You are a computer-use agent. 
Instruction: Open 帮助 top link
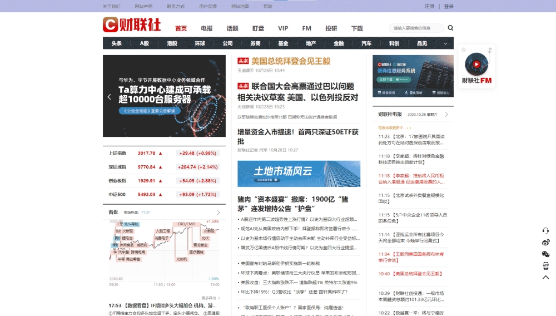268,6
